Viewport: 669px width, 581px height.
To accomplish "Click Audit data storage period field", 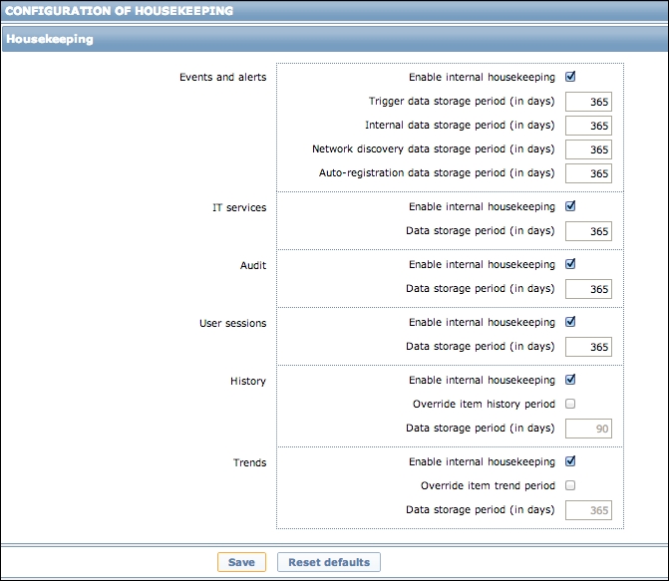I will (588, 289).
